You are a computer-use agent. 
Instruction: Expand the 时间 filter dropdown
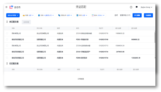tap(82, 15)
